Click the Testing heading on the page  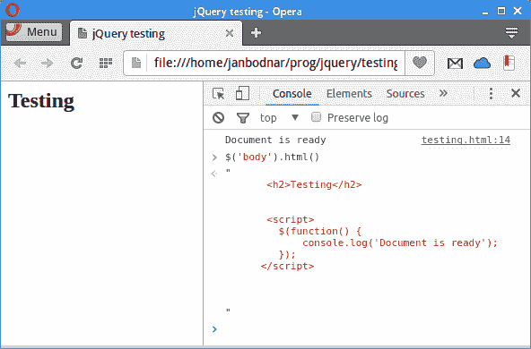[x=41, y=101]
